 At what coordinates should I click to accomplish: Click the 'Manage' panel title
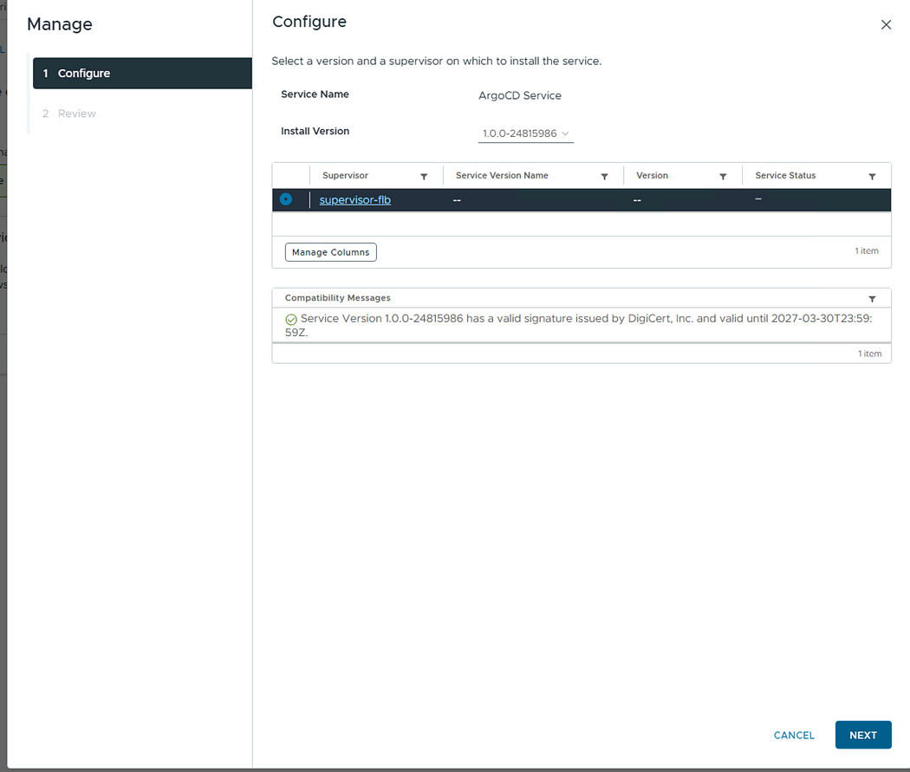pyautogui.click(x=60, y=24)
